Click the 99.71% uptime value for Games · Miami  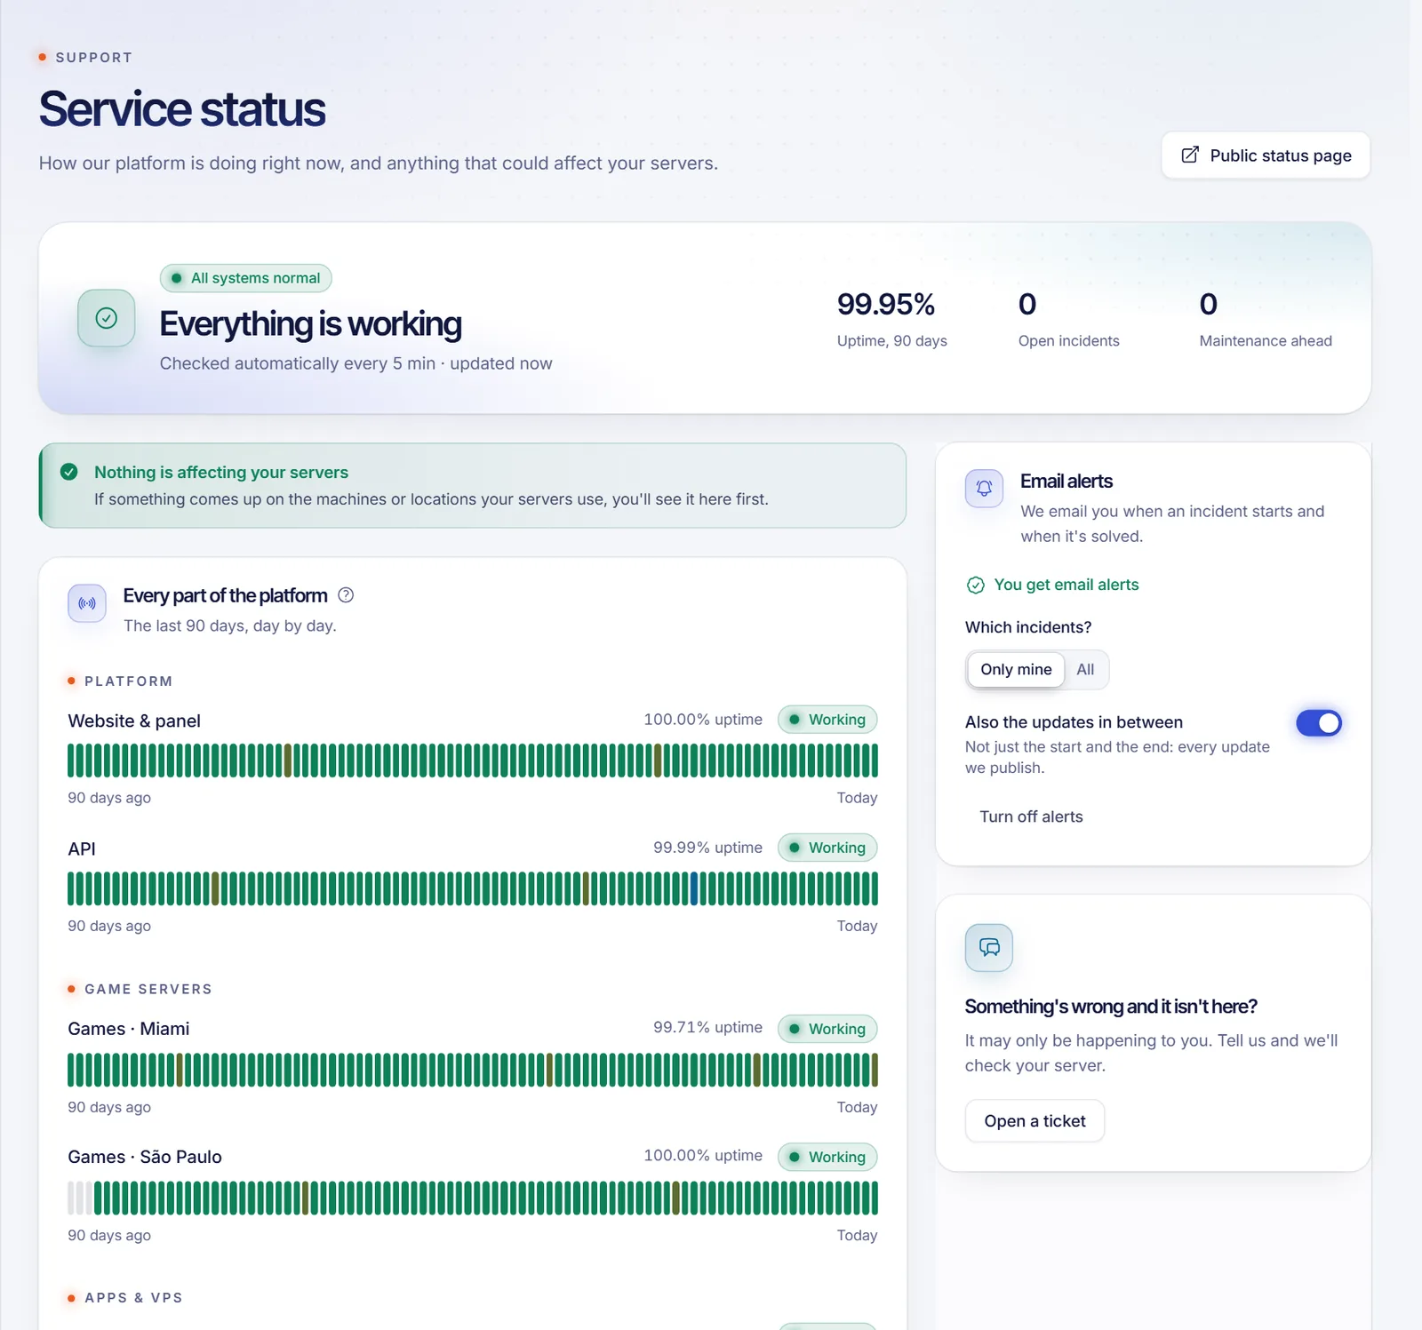[707, 1028]
